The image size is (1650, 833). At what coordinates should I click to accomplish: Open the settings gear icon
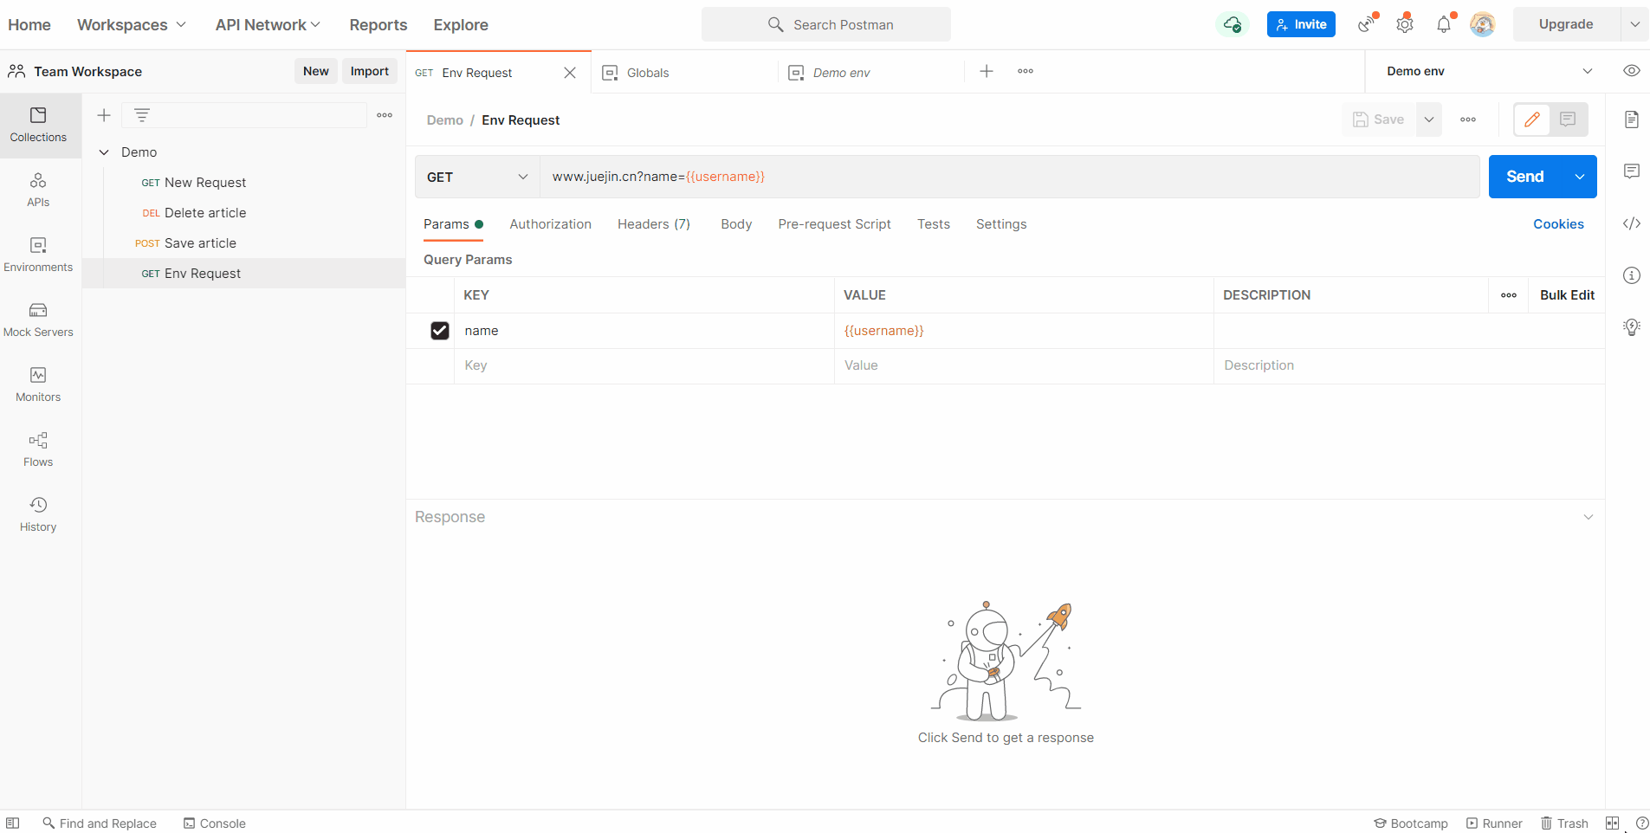1405,24
